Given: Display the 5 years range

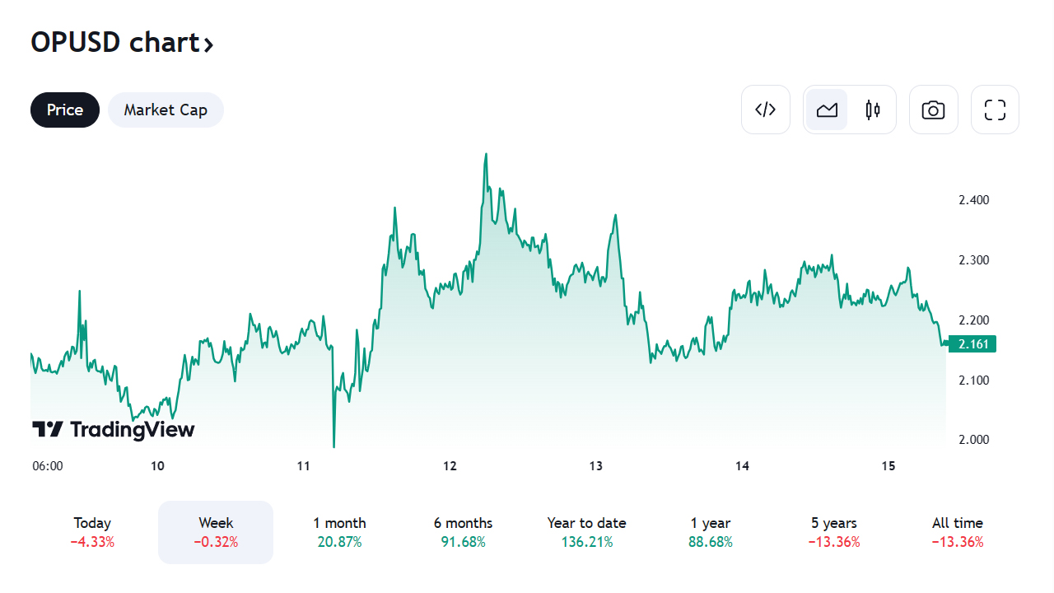Looking at the screenshot, I should coord(834,532).
